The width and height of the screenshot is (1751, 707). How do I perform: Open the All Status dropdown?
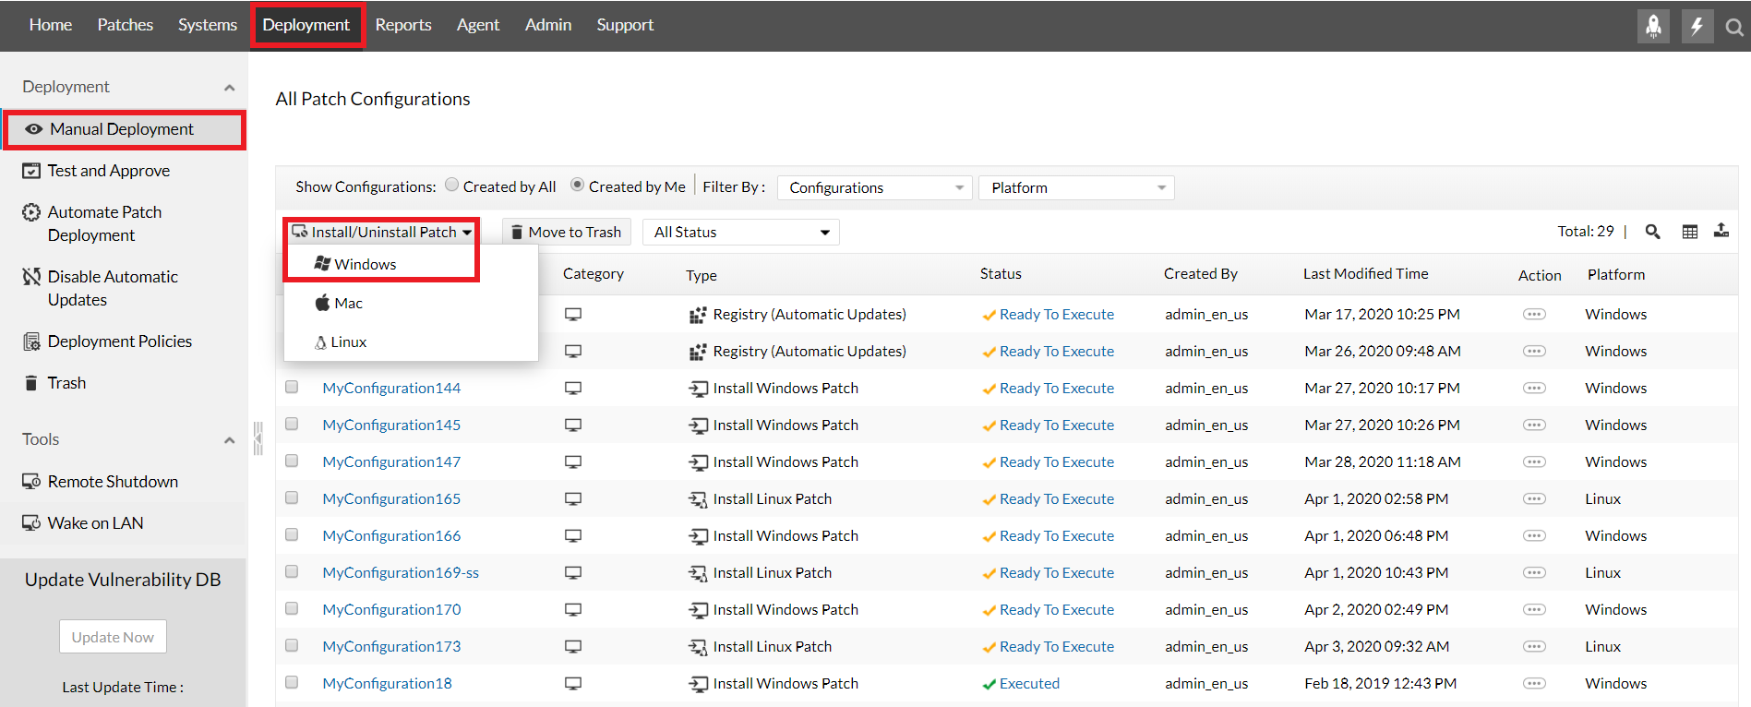(741, 233)
